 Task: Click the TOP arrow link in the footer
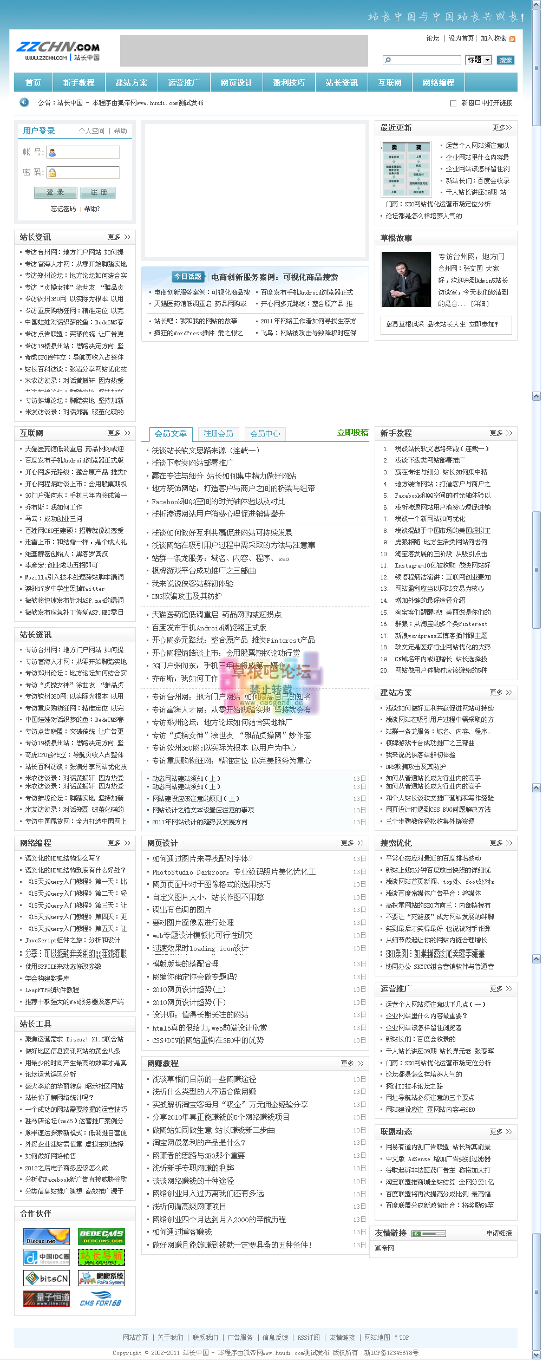pos(401,1337)
